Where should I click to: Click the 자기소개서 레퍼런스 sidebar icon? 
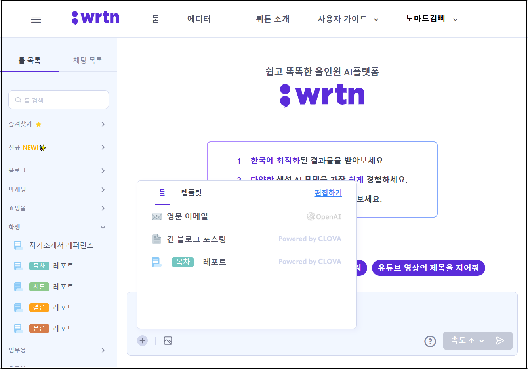click(x=18, y=245)
